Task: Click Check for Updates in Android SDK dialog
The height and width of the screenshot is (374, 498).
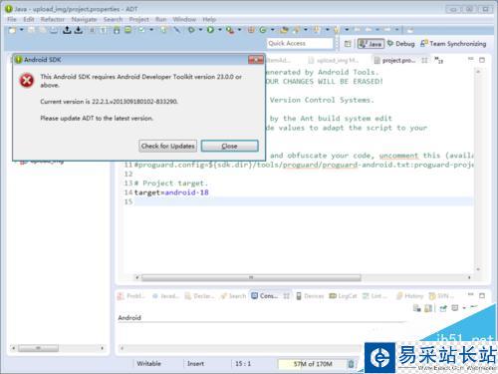Action: [x=168, y=146]
